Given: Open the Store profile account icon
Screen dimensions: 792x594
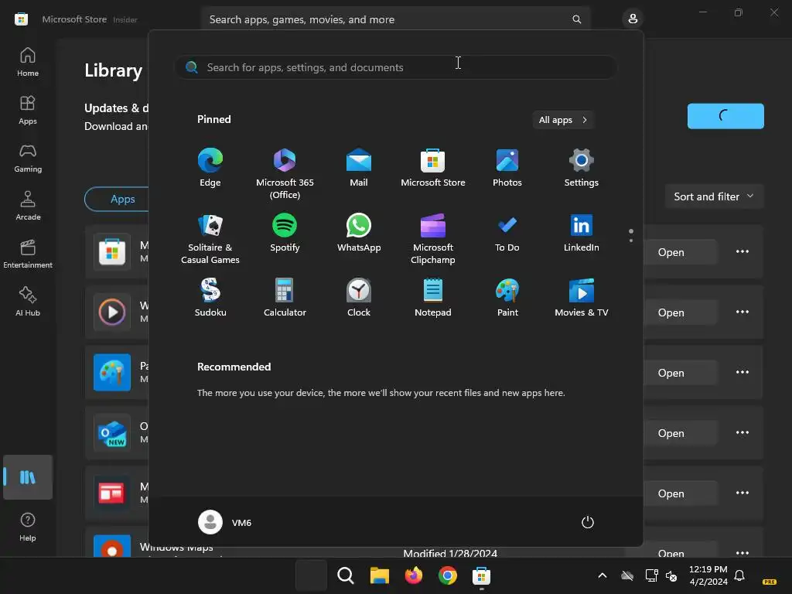Looking at the screenshot, I should pos(633,19).
